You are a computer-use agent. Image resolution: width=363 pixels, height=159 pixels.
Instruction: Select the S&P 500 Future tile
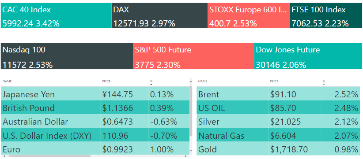(193, 56)
